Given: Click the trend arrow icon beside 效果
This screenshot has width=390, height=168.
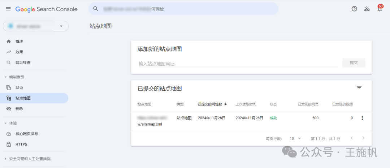Looking at the screenshot, I should point(9,52).
